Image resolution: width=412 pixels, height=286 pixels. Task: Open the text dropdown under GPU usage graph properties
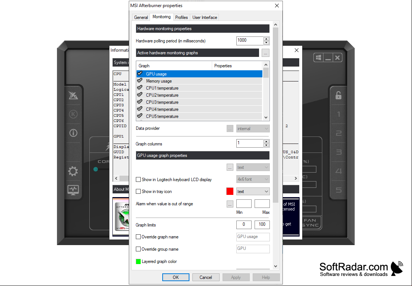click(x=253, y=167)
